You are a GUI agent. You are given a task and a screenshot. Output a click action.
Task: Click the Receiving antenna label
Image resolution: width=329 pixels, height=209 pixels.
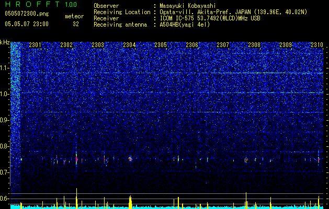pyautogui.click(x=120, y=25)
